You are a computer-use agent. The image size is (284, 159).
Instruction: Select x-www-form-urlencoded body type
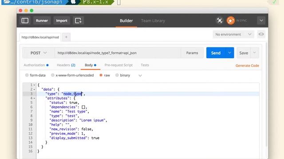(72, 75)
